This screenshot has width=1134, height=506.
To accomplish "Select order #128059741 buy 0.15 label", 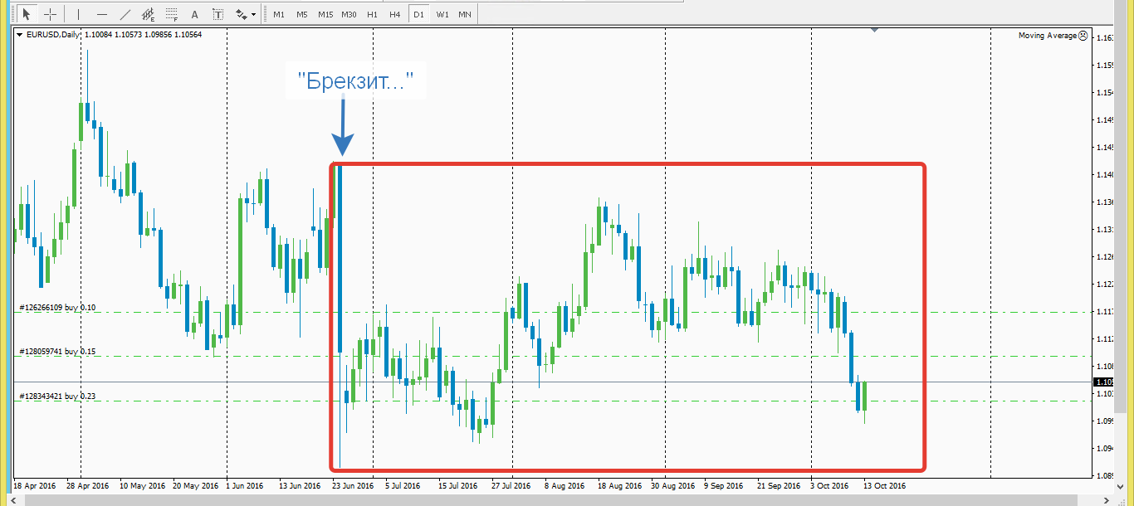I will 57,352.
